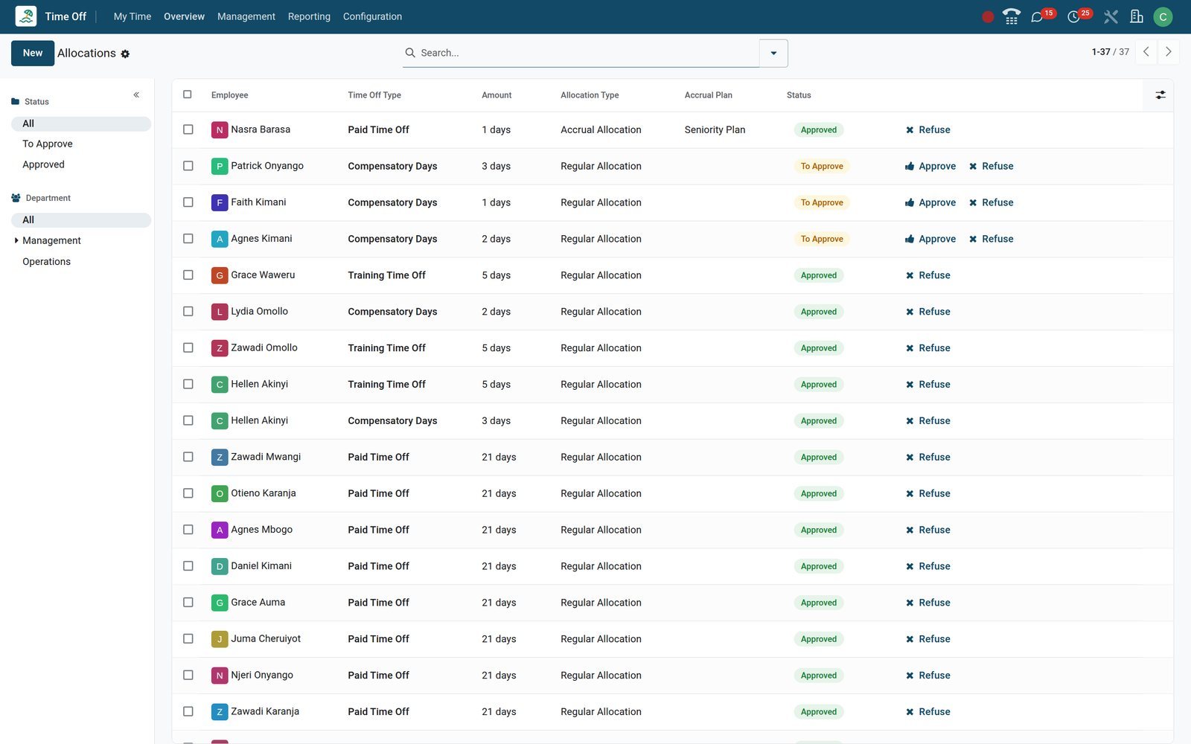The image size is (1191, 744).
Task: Expand the Management department tree
Action: pyautogui.click(x=16, y=240)
